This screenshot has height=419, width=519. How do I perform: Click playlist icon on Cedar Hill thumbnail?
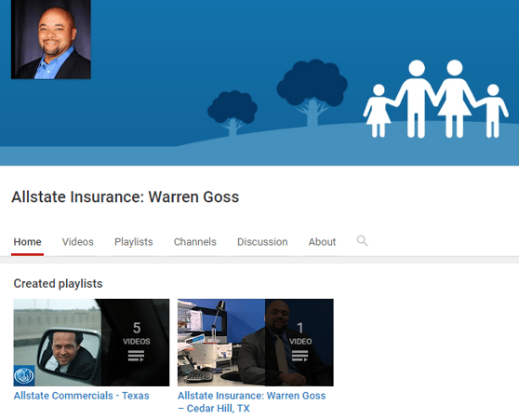299,356
